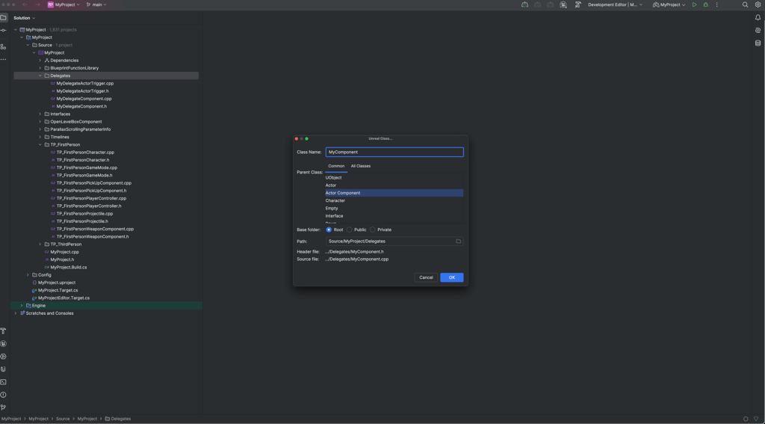Screen dimensions: 765x424
Task: Browse folder icon in Path field
Action: click(458, 242)
